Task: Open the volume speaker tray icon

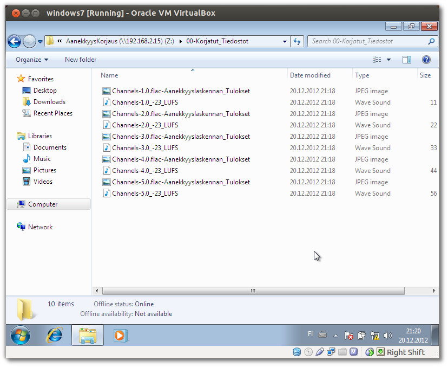Action: [x=388, y=335]
